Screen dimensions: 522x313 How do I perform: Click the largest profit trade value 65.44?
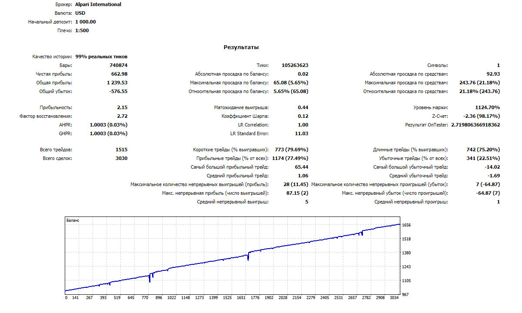[x=302, y=167]
